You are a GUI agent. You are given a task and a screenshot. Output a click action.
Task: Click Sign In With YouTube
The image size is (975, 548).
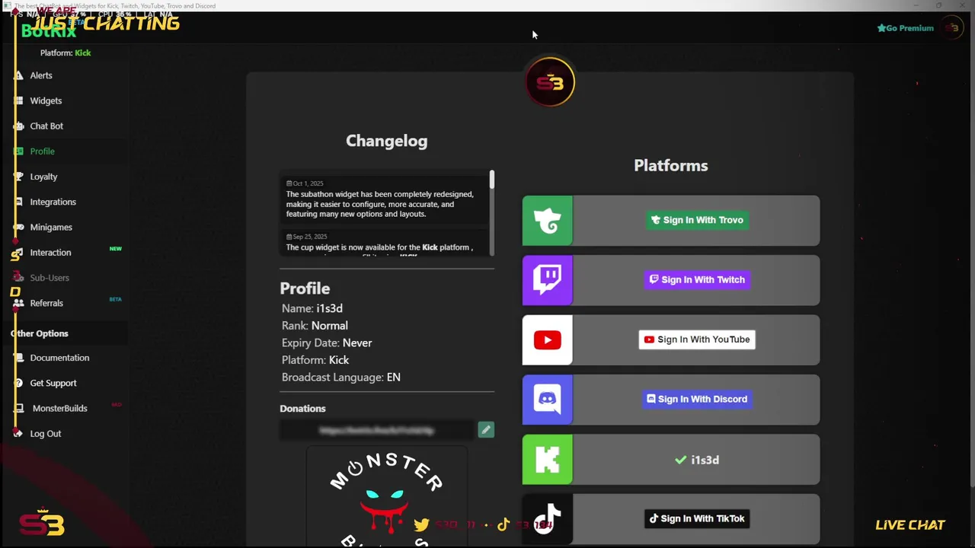point(696,339)
